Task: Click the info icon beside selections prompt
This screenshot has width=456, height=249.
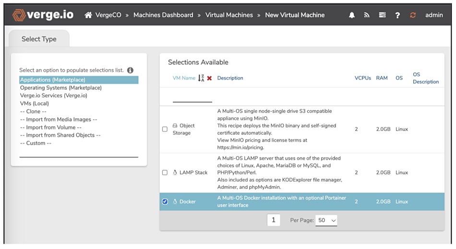Action: pyautogui.click(x=130, y=70)
